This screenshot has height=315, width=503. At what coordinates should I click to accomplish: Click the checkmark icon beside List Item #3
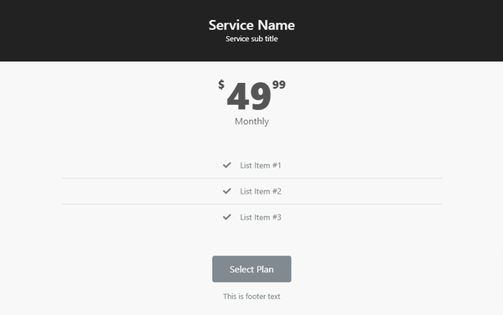227,217
